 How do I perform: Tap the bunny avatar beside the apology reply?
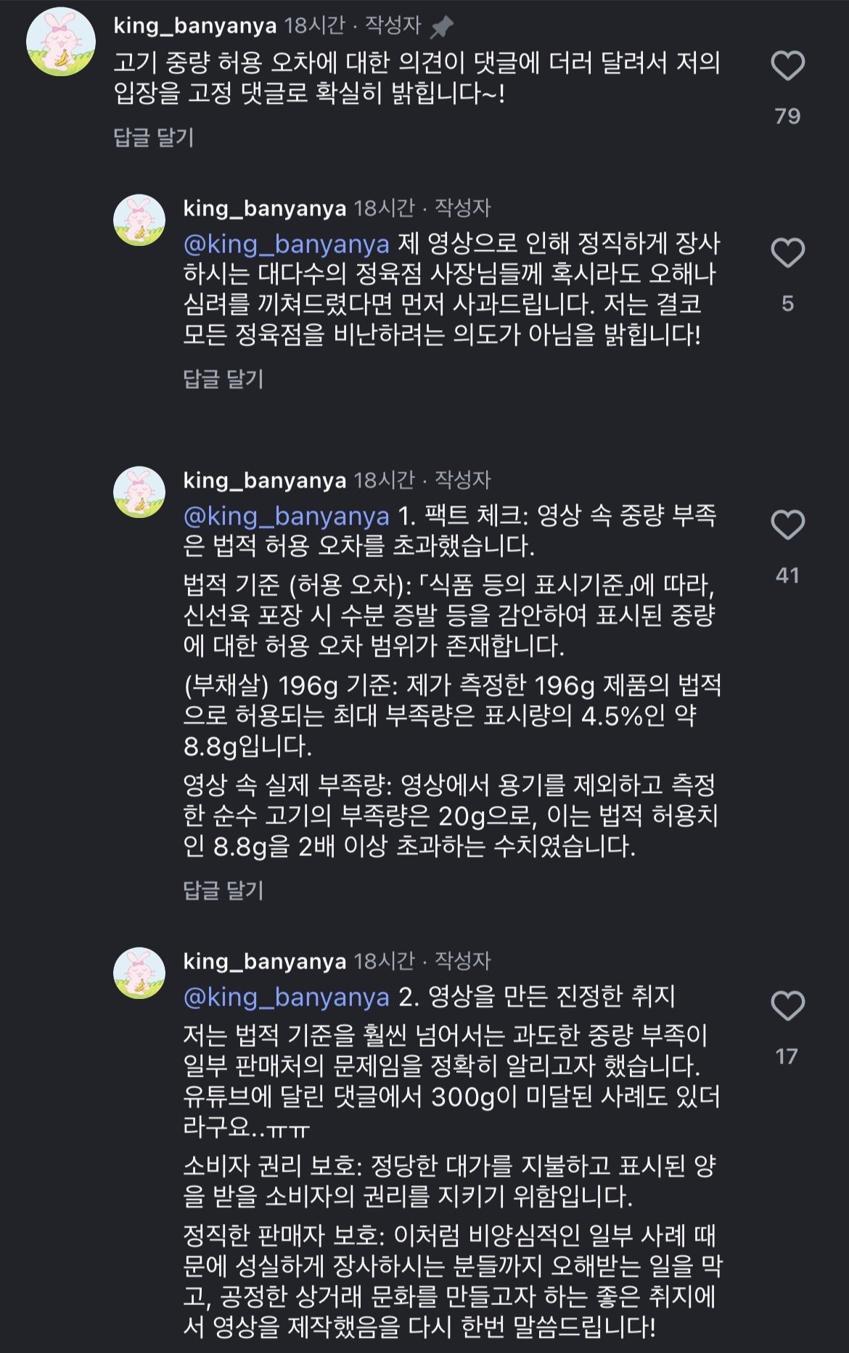(139, 220)
